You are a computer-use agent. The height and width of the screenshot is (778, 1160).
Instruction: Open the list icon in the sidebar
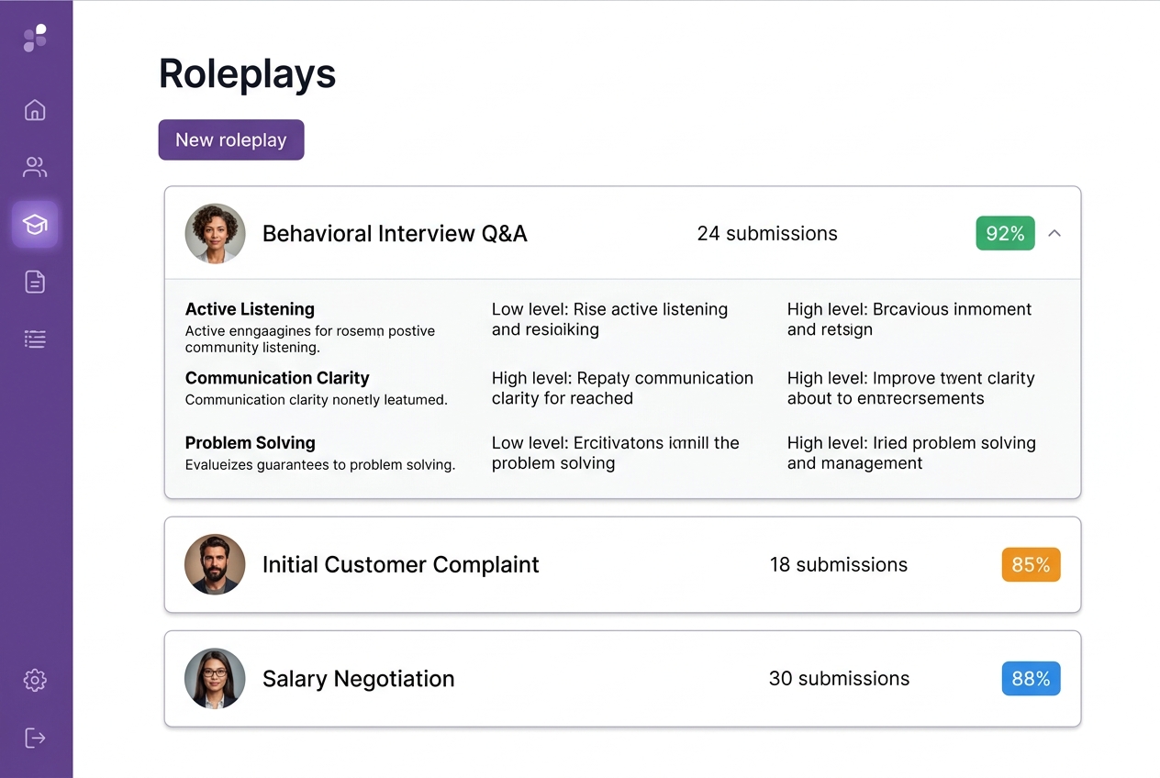[x=35, y=339]
